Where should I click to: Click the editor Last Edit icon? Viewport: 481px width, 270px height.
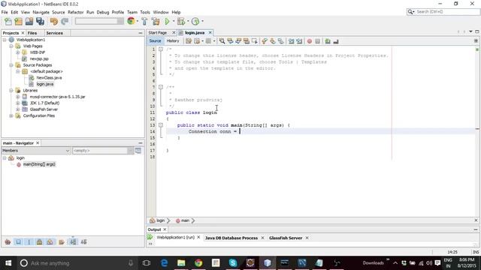click(189, 41)
